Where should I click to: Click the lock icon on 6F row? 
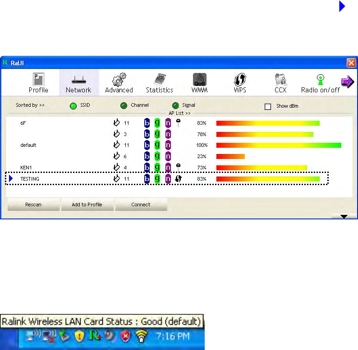click(x=178, y=123)
